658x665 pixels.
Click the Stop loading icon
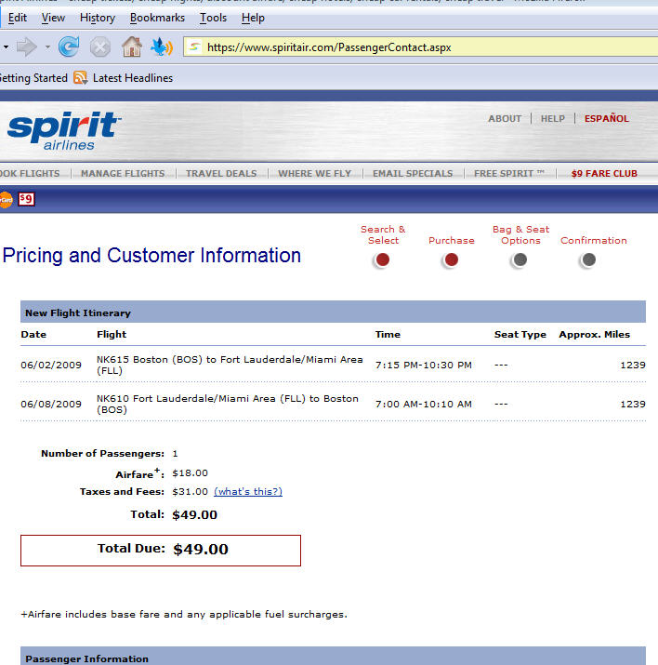click(x=100, y=47)
